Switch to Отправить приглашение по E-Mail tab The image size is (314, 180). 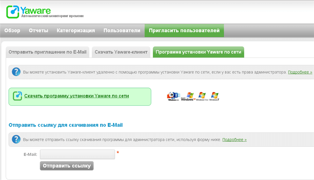[47, 52]
